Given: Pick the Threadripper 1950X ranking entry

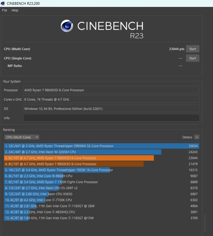Looking at the screenshot, I should tap(102, 170).
